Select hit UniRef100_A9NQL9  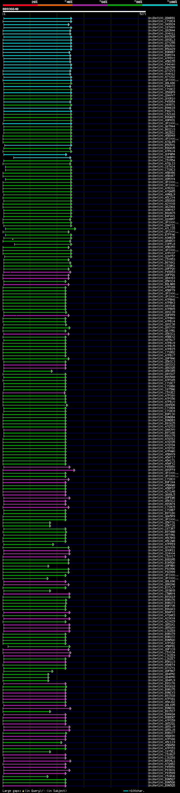(161, 195)
